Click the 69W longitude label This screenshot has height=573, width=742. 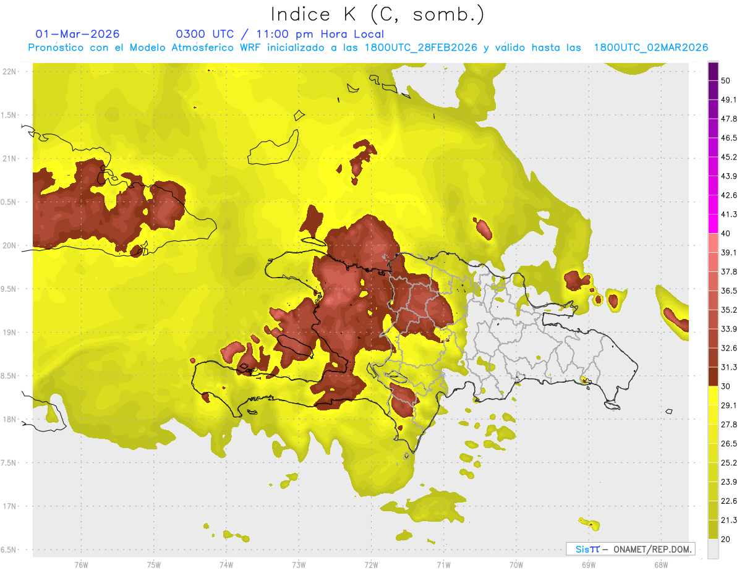point(588,564)
